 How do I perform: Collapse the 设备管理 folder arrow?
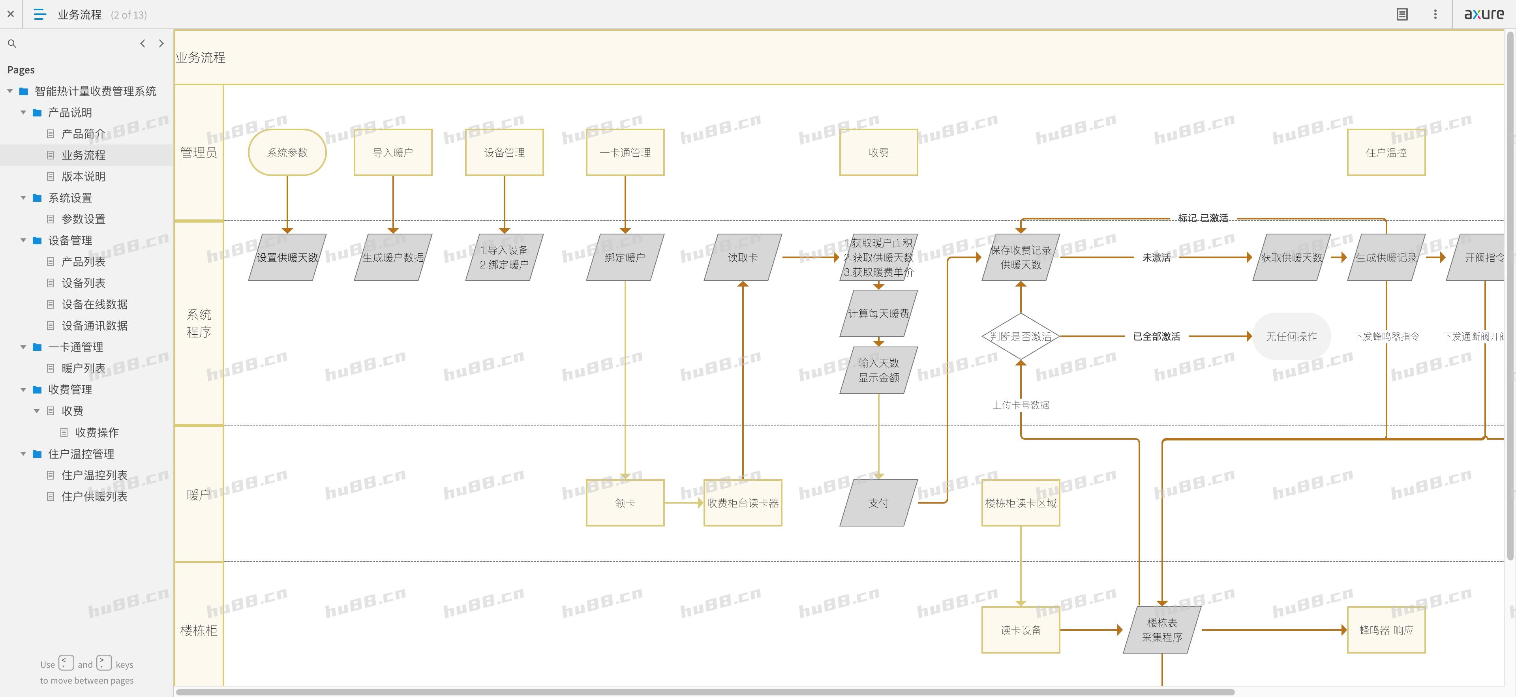[x=24, y=240]
